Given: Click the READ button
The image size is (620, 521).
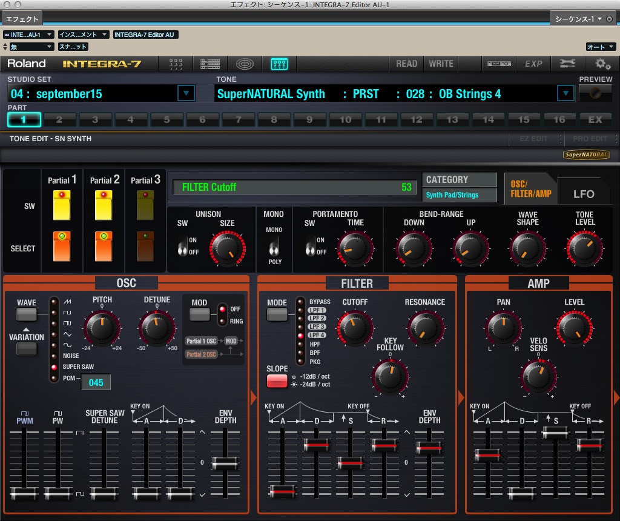Looking at the screenshot, I should pos(406,64).
